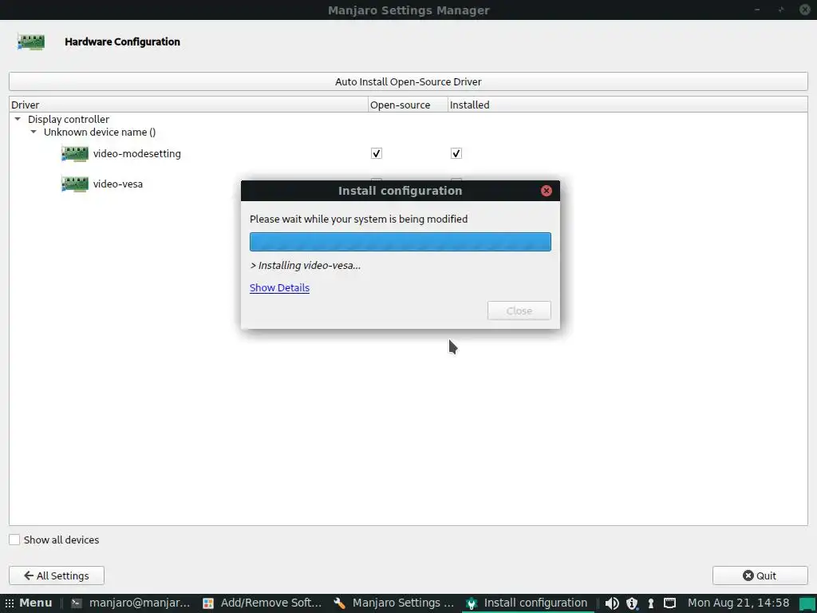Click the keyhole-shaped tray icon
The image size is (817, 613).
tap(651, 603)
